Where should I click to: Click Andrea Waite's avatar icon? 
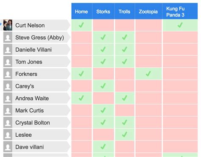8,98
